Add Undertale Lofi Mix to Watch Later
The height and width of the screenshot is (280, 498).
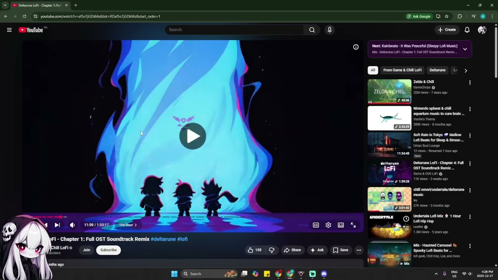406,219
